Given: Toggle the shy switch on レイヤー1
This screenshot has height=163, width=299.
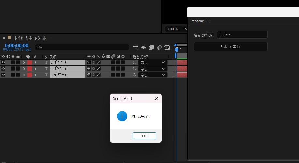Looking at the screenshot, I should click(x=89, y=62).
